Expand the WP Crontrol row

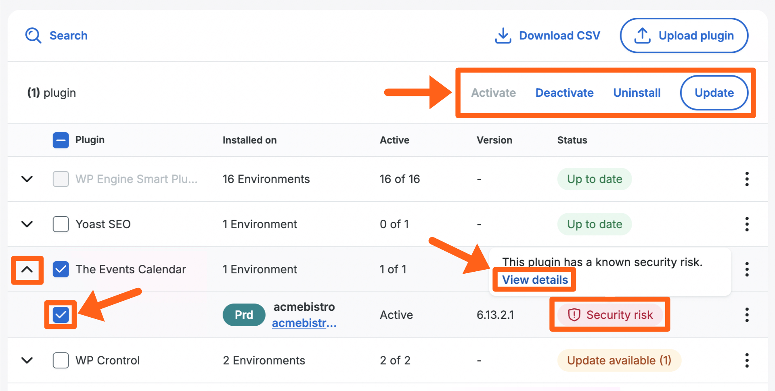tap(27, 360)
